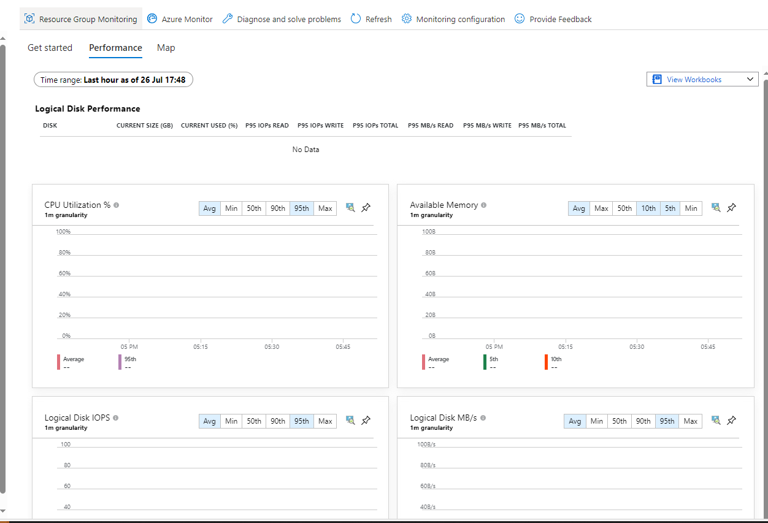
Task: Toggle Min on CPU Utilization chart
Action: pyautogui.click(x=231, y=208)
